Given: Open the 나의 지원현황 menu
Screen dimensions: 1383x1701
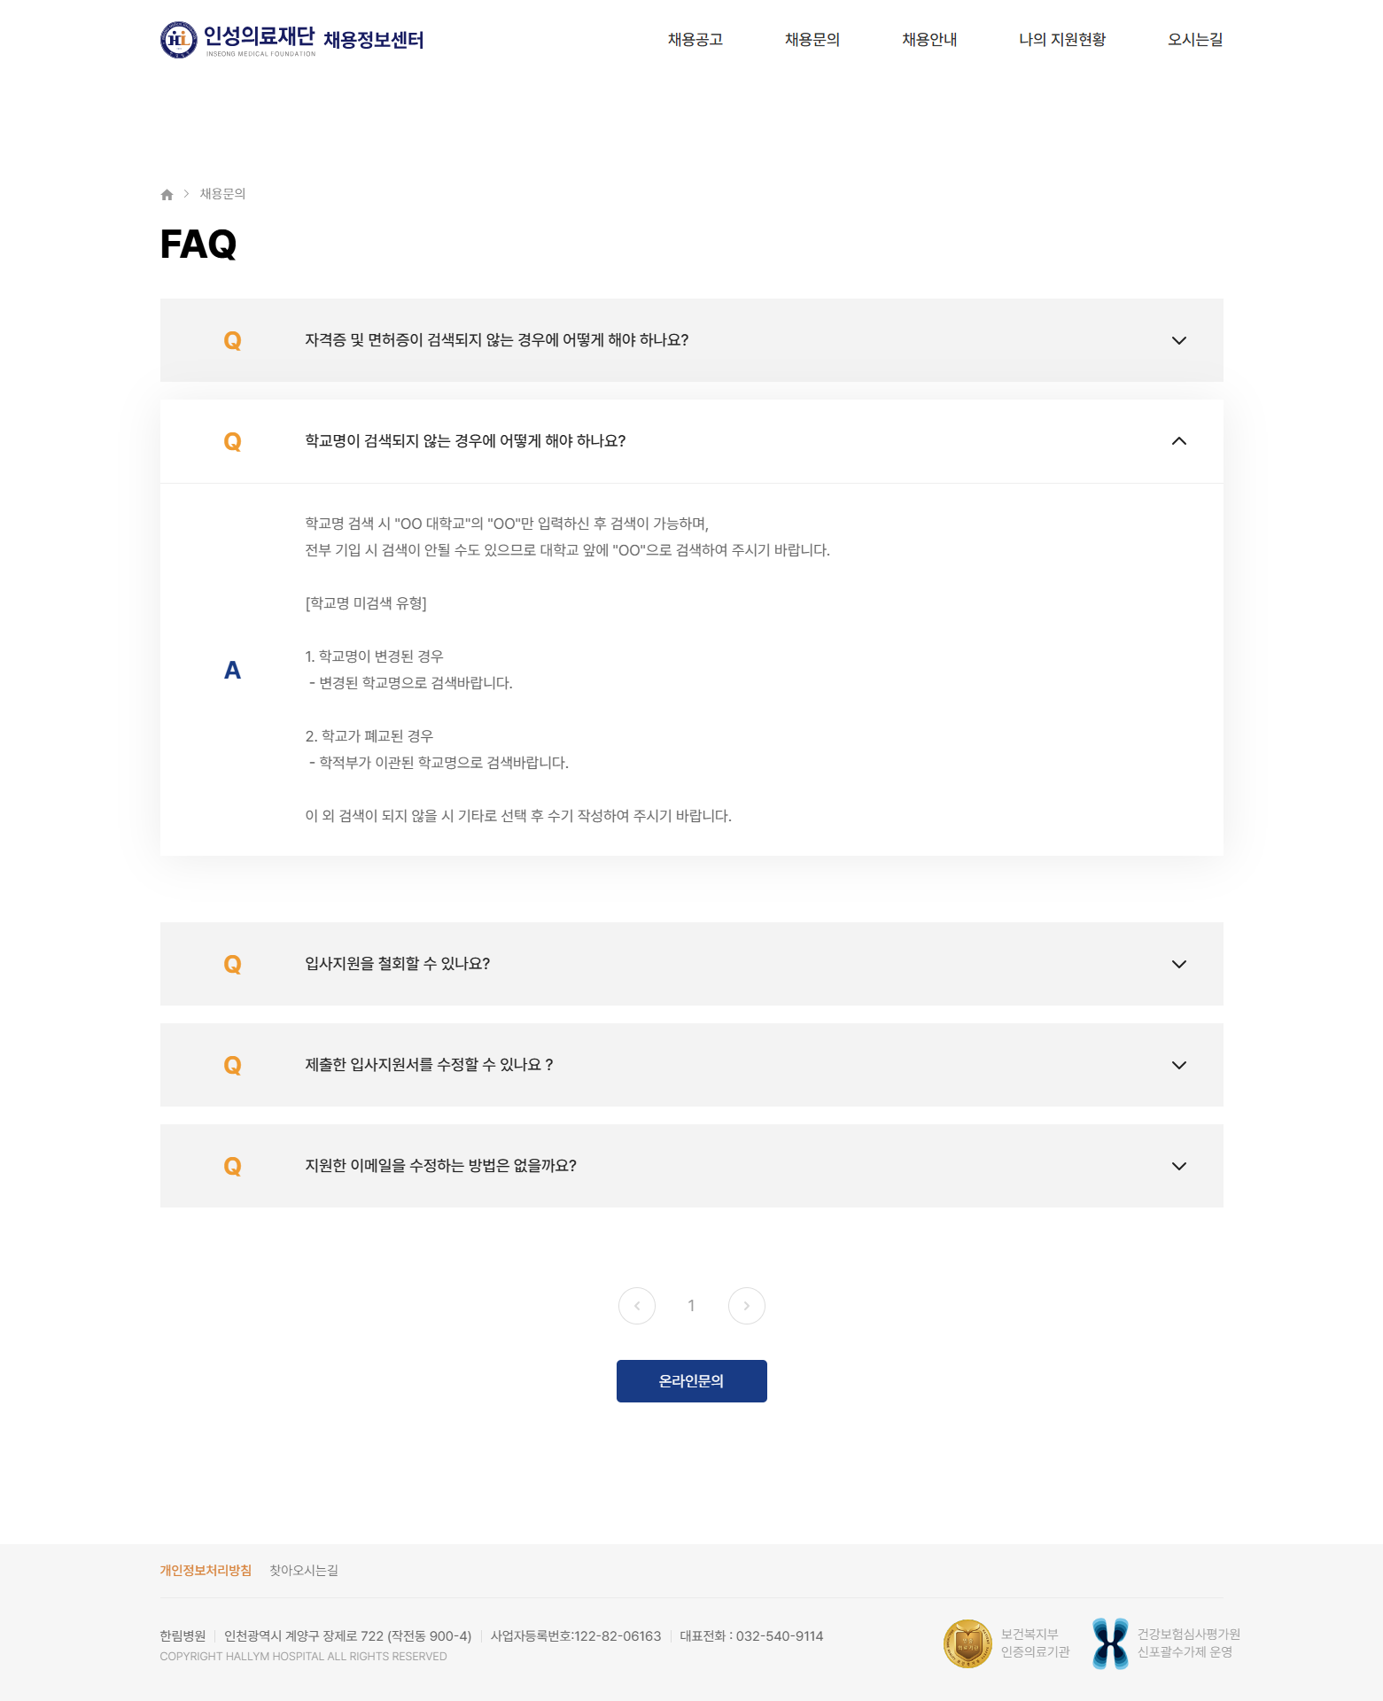Looking at the screenshot, I should pos(1062,40).
